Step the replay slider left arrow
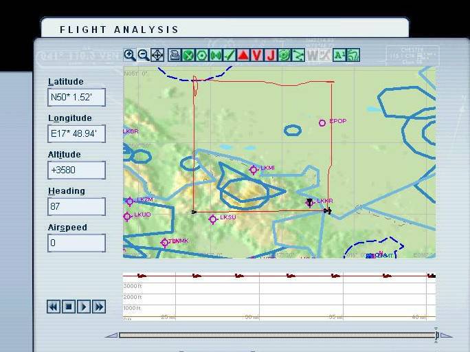The height and width of the screenshot is (352, 470). [113, 335]
